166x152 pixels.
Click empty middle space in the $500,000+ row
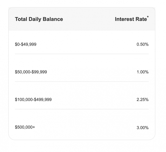(83, 127)
